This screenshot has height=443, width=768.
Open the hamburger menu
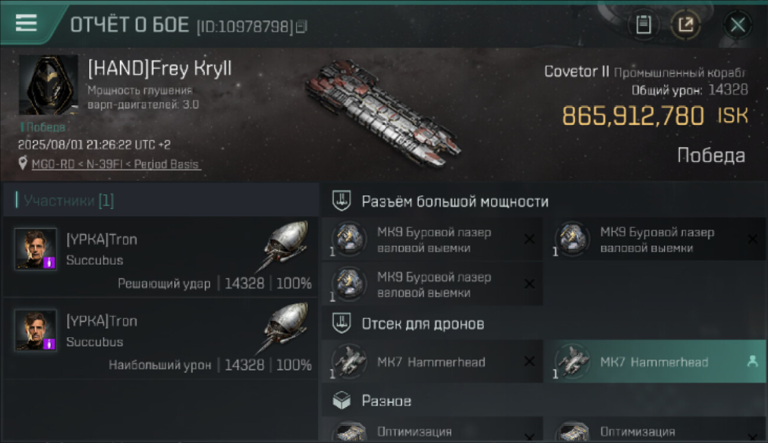(x=26, y=24)
